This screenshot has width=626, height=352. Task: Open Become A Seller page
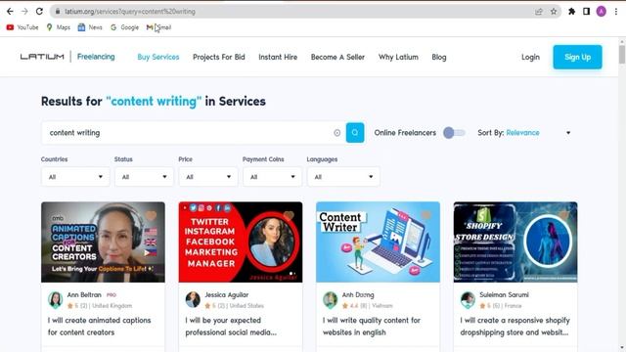337,57
